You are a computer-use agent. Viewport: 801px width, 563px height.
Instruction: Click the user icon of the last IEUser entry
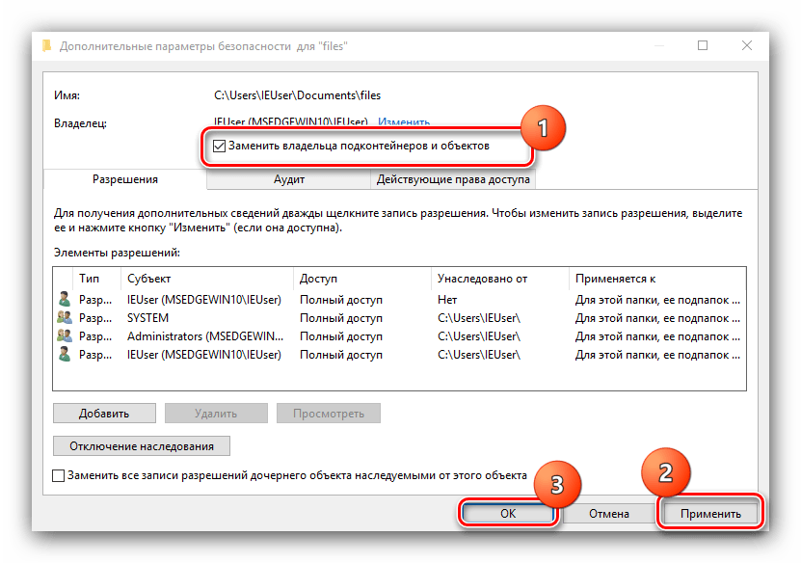click(65, 355)
